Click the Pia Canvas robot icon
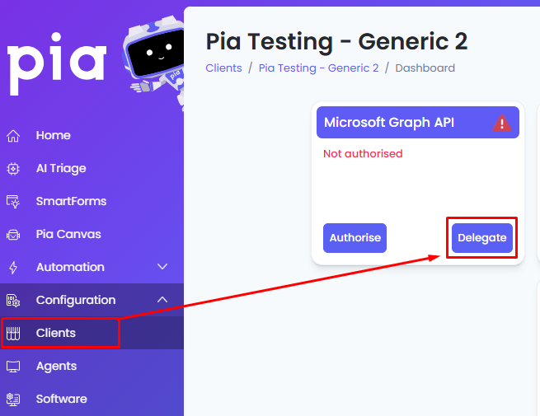Screen dimensions: 540x416 click(13, 235)
